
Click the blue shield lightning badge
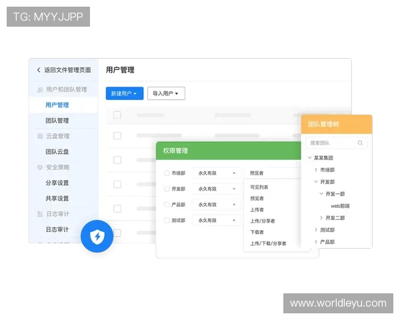pos(97,236)
